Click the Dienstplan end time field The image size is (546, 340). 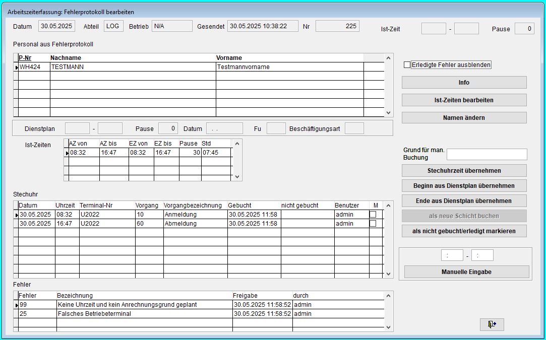pos(110,128)
